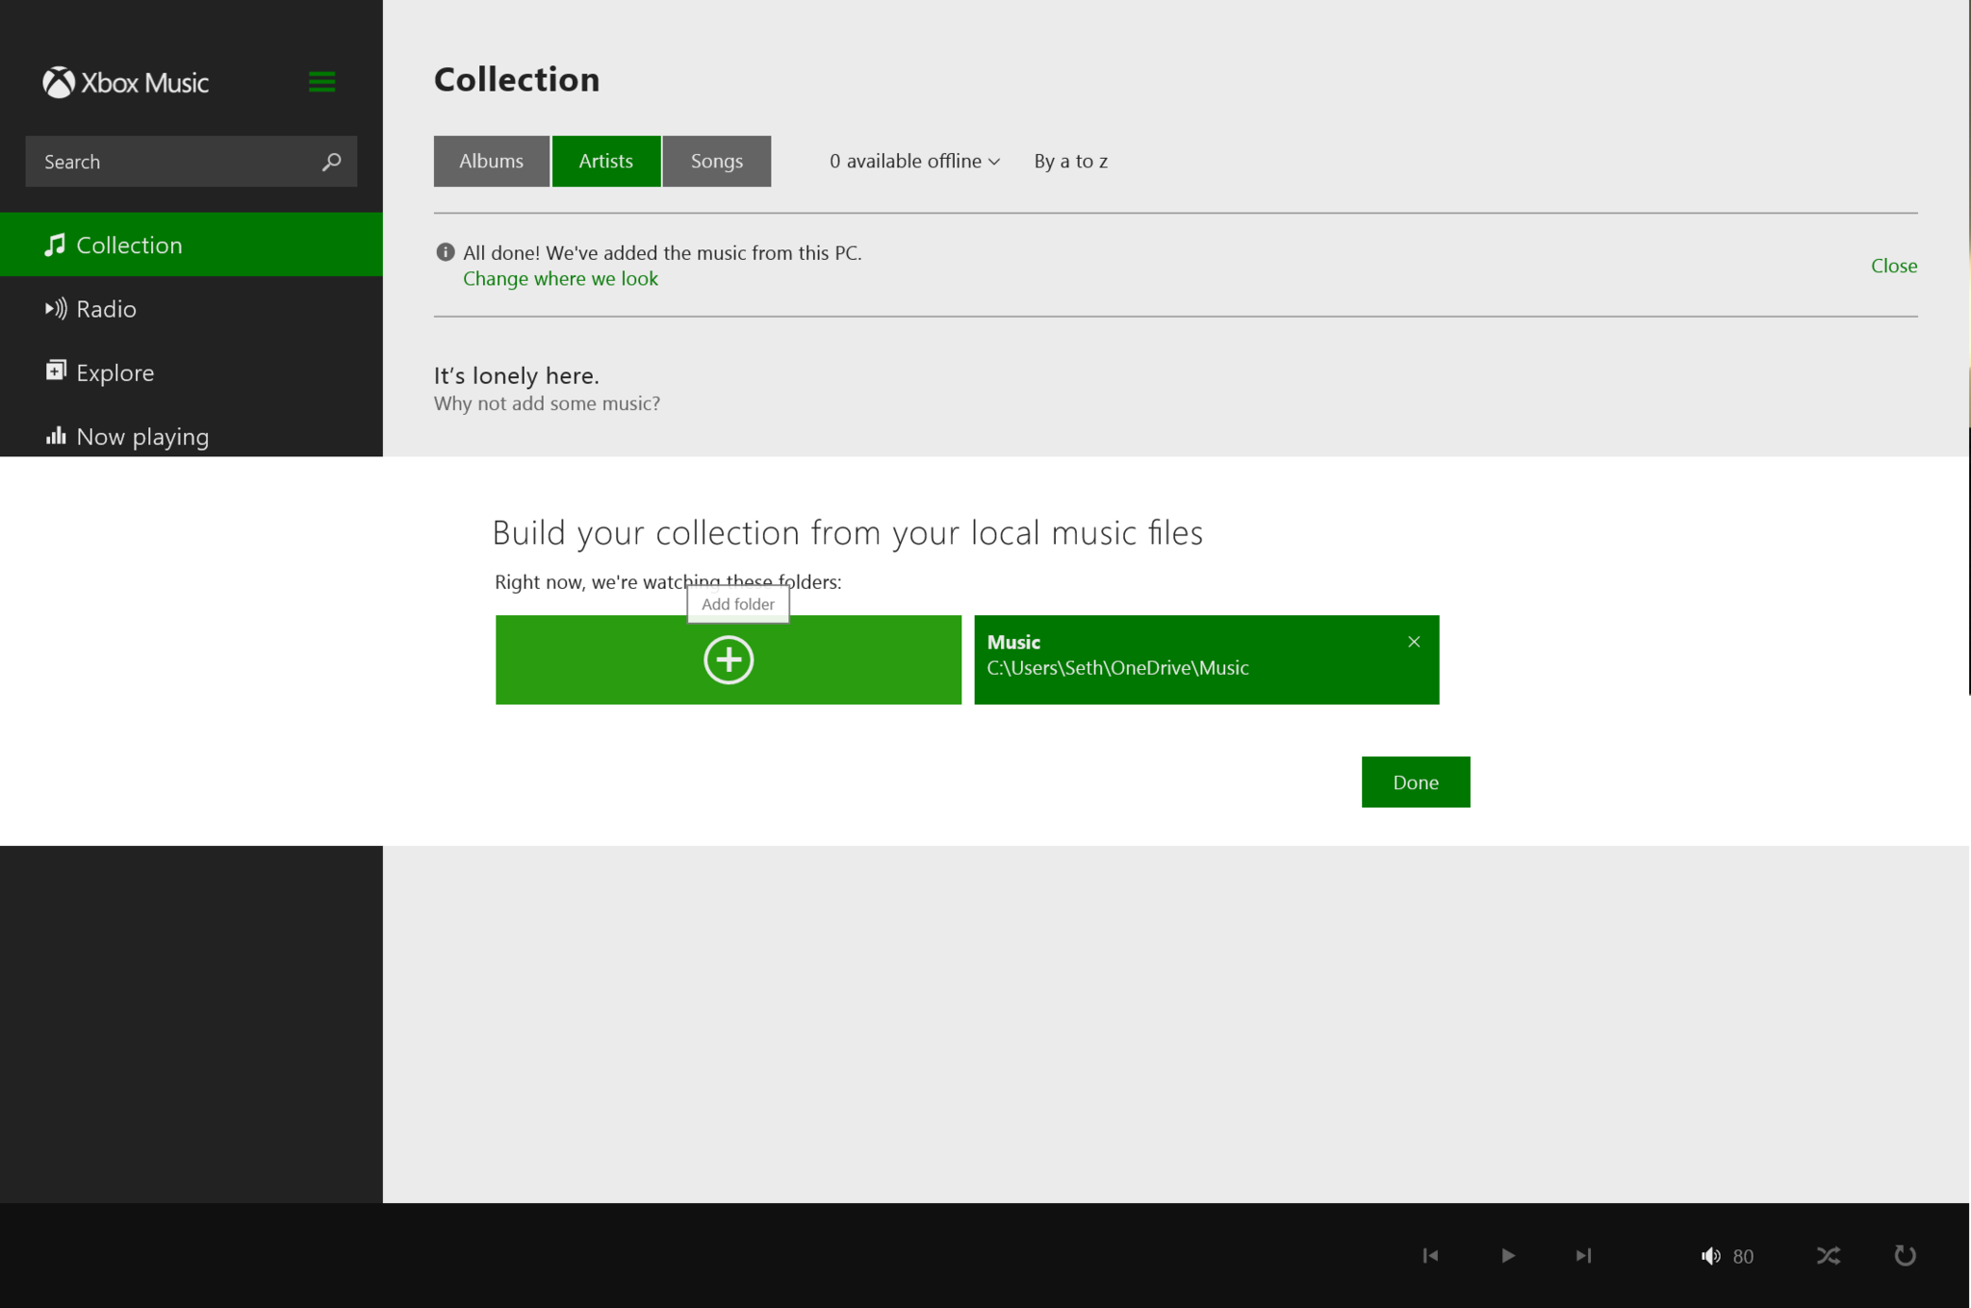The width and height of the screenshot is (1971, 1308).
Task: Open the Change where we look link
Action: coord(560,279)
